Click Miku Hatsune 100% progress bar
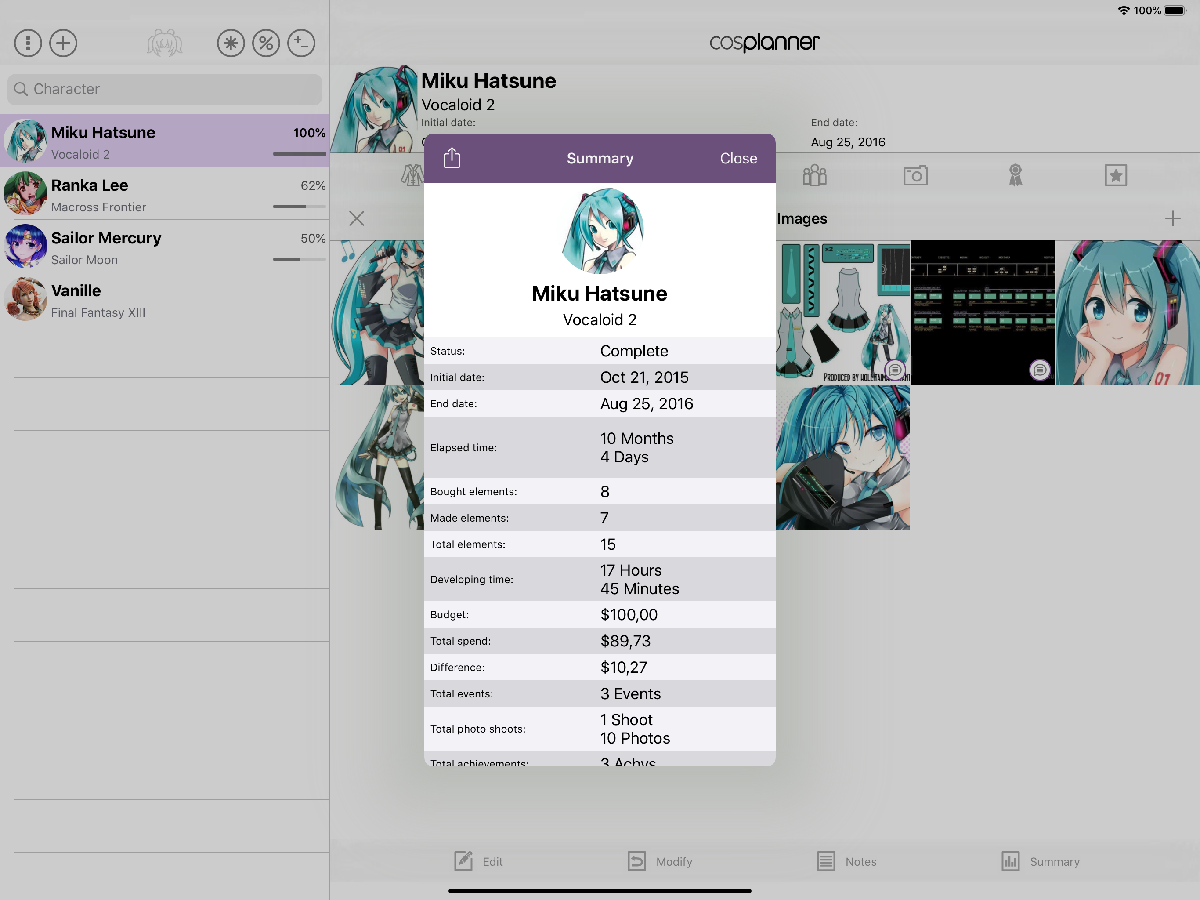This screenshot has width=1200, height=900. coord(299,154)
